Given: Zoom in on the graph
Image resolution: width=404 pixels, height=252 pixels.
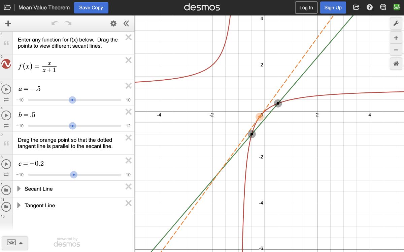Looking at the screenshot, I should point(396,38).
